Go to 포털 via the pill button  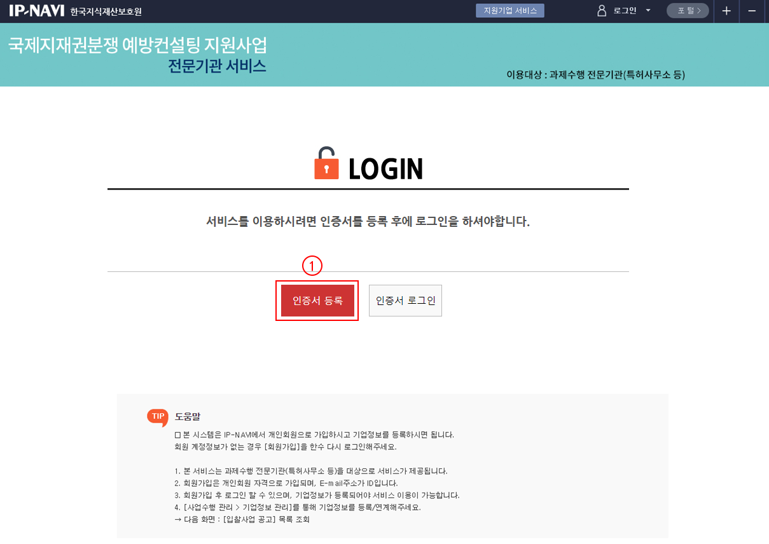point(688,11)
